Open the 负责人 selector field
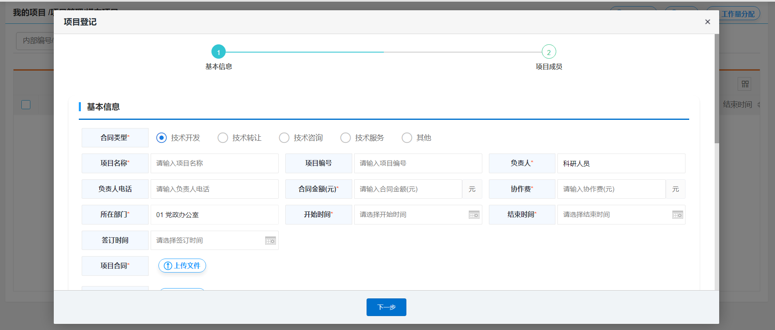Viewport: 775px width, 330px height. 621,163
